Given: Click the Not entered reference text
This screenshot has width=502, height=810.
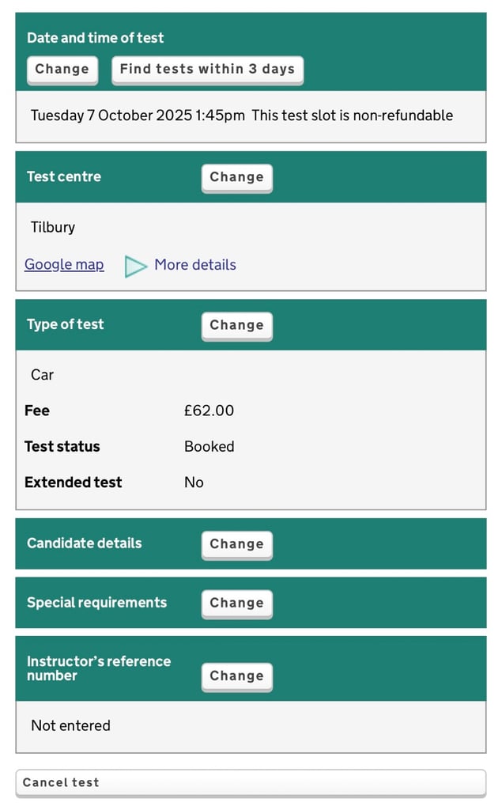Looking at the screenshot, I should point(70,725).
